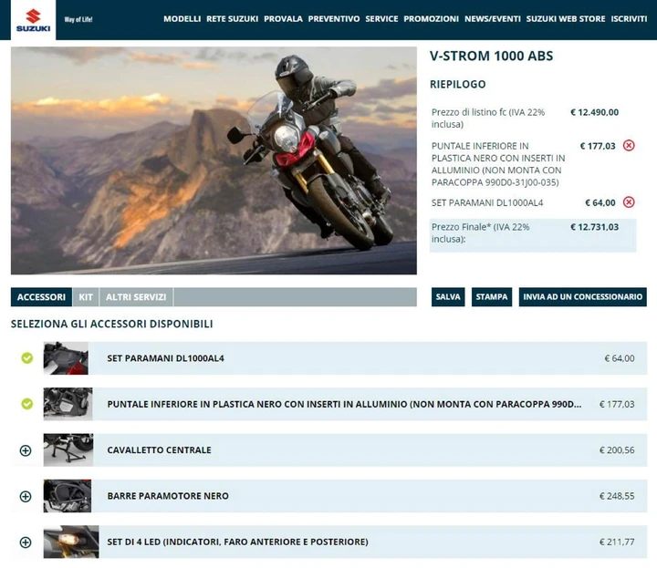Click the € 12.731,03 final price
Viewport: 657px width, 568px height.
(595, 227)
